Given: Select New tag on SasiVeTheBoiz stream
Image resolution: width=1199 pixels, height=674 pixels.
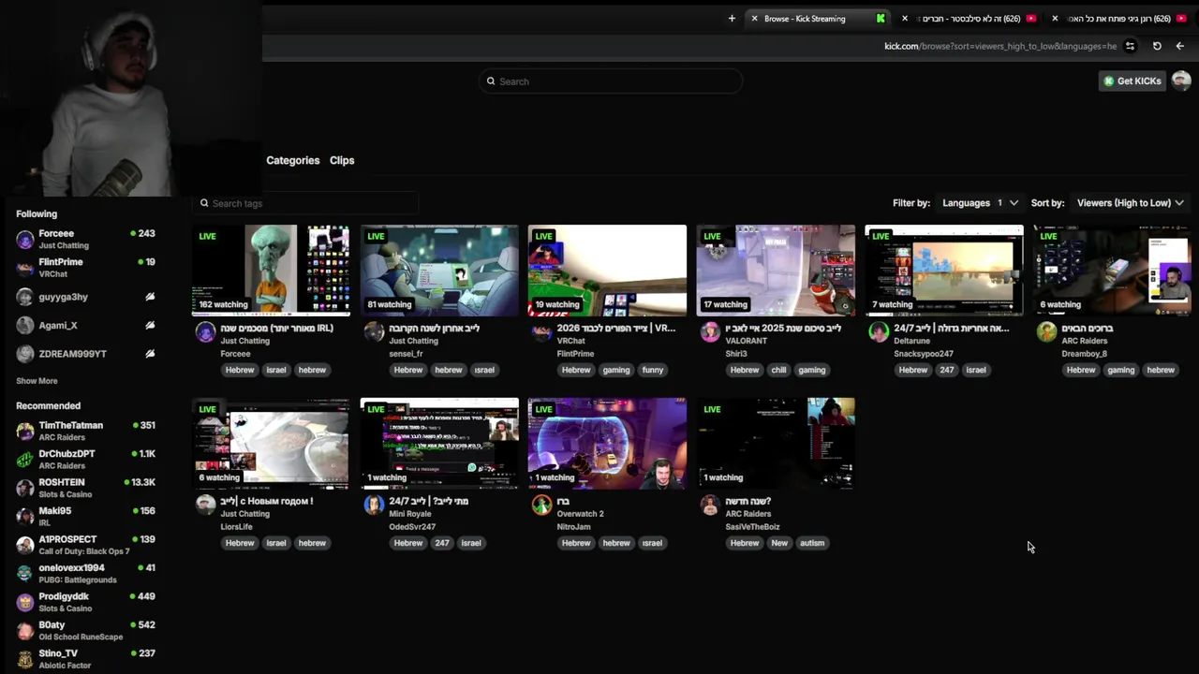Looking at the screenshot, I should [779, 543].
